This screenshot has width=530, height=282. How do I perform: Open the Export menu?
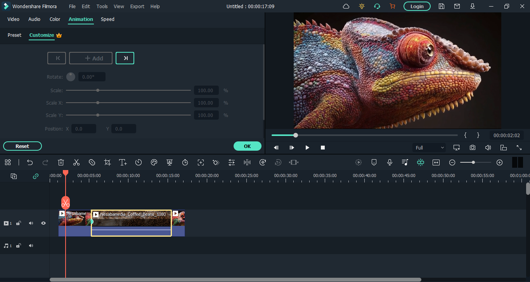pos(137,7)
